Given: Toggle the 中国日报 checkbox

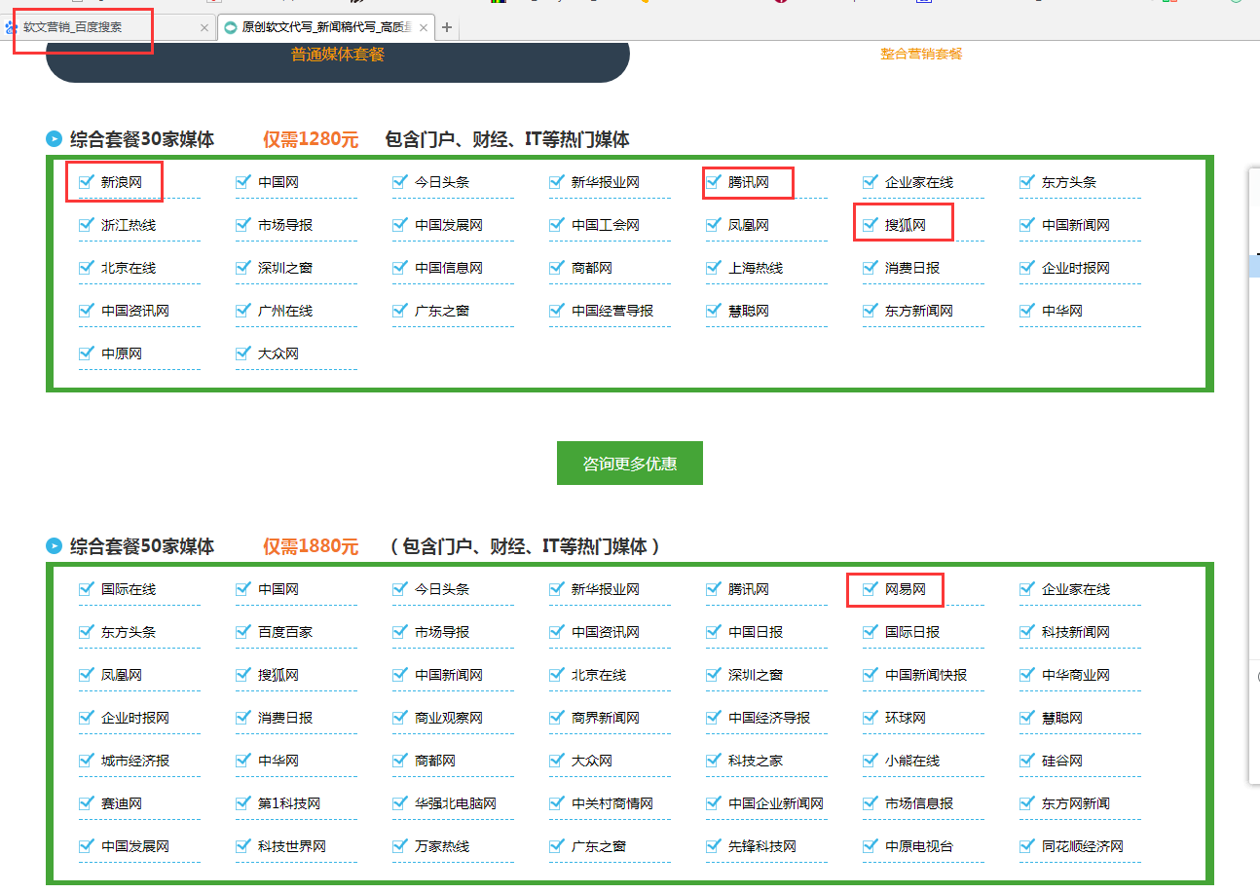Looking at the screenshot, I should [714, 631].
